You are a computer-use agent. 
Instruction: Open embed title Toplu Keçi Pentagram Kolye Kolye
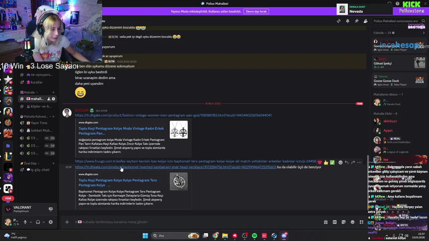pyautogui.click(x=118, y=183)
